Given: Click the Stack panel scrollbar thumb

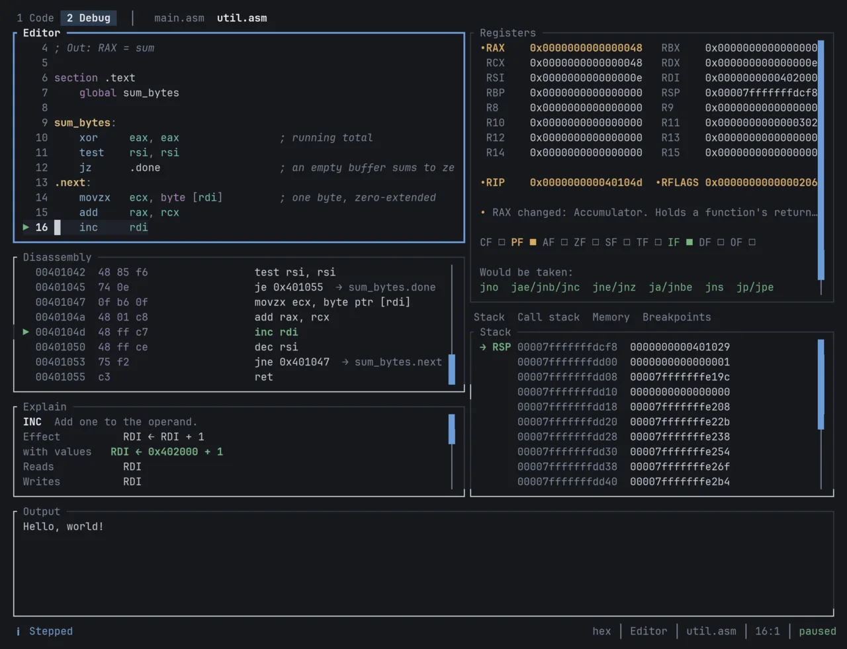Looking at the screenshot, I should click(821, 384).
